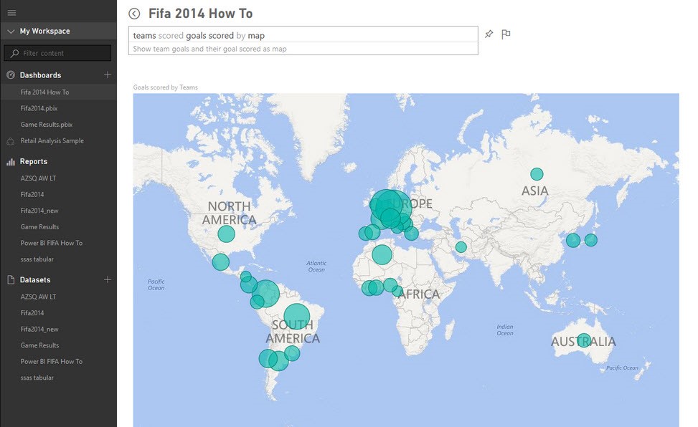
Task: Click the bubble over Iran
Action: [461, 246]
